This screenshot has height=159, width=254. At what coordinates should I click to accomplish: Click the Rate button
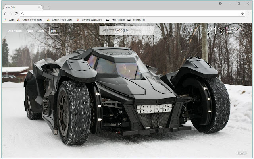[x=54, y=31]
